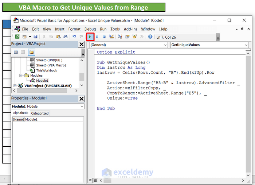This screenshot has height=185, width=255.
Task: Collapse the Modules folder node
Action: pos(21,76)
